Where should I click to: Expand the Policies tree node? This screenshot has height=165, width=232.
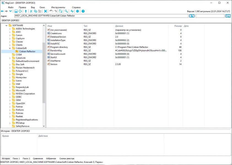click(10, 113)
